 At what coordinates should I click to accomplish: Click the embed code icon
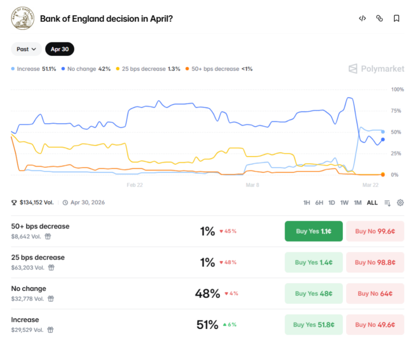[x=362, y=18]
